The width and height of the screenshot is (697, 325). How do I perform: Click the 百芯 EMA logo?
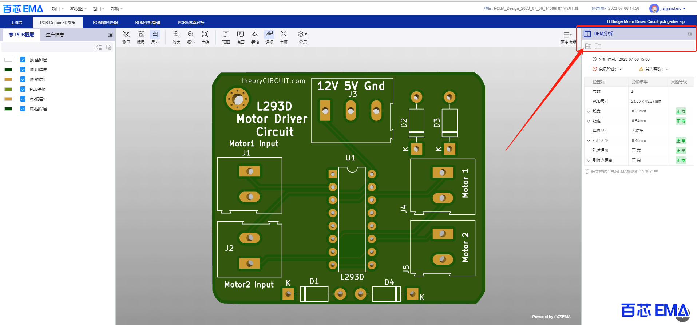point(23,8)
